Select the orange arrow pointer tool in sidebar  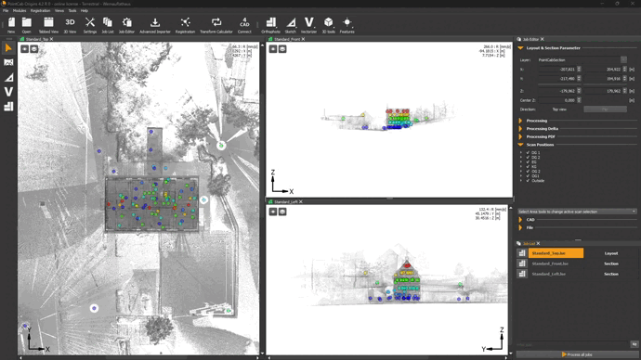pos(8,48)
